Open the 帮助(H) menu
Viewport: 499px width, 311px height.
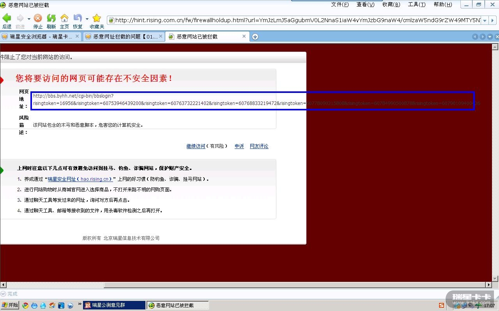click(x=443, y=5)
